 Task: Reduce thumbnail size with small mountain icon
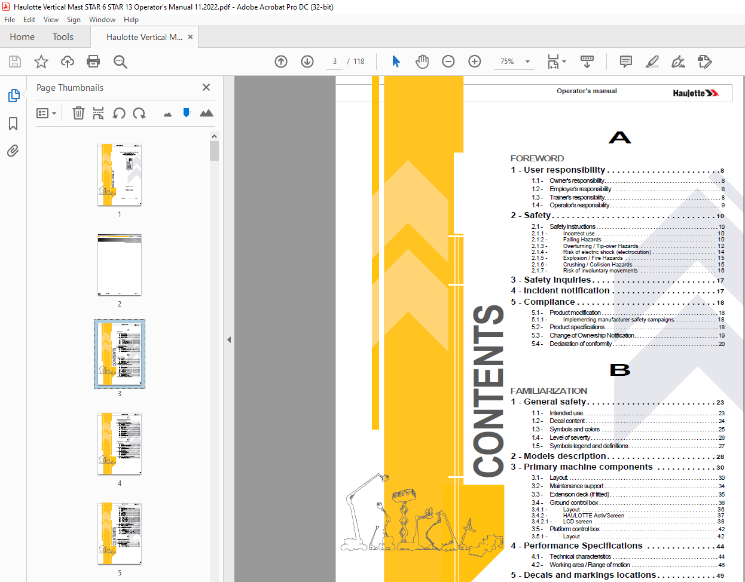pyautogui.click(x=167, y=114)
